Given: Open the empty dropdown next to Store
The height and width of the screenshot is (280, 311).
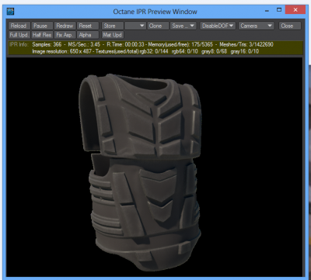Looking at the screenshot, I should click(x=135, y=26).
